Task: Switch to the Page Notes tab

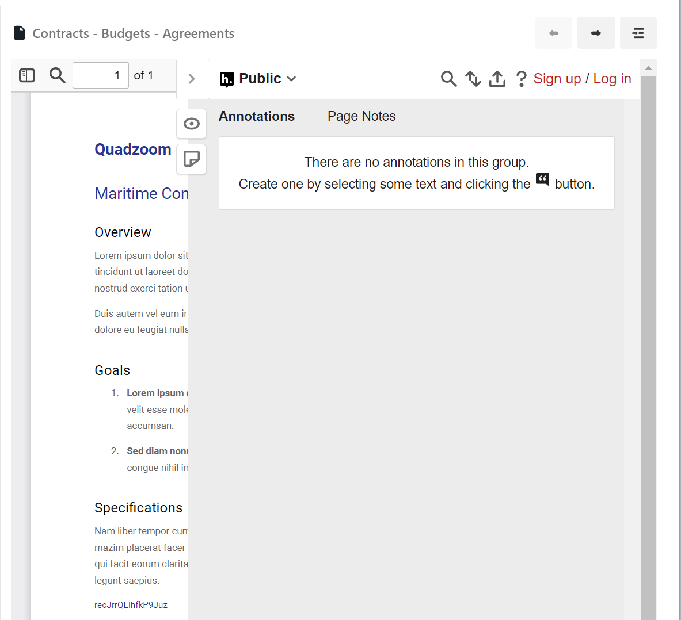Action: click(x=362, y=116)
